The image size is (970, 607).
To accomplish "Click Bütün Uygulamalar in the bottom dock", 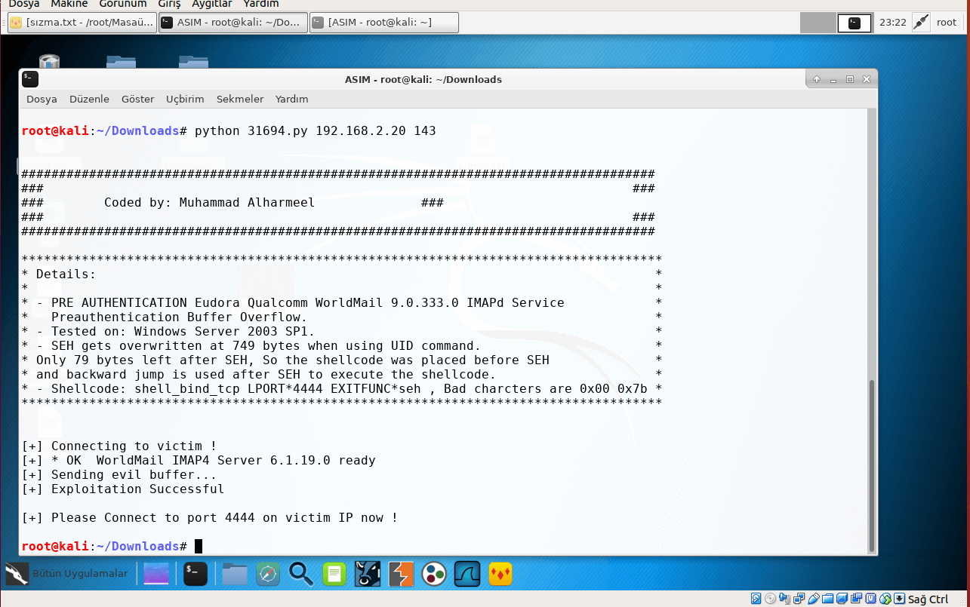I will (x=79, y=574).
